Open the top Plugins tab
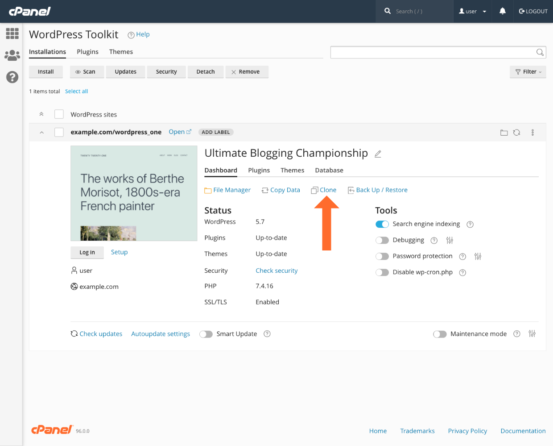This screenshot has height=446, width=553. [87, 52]
